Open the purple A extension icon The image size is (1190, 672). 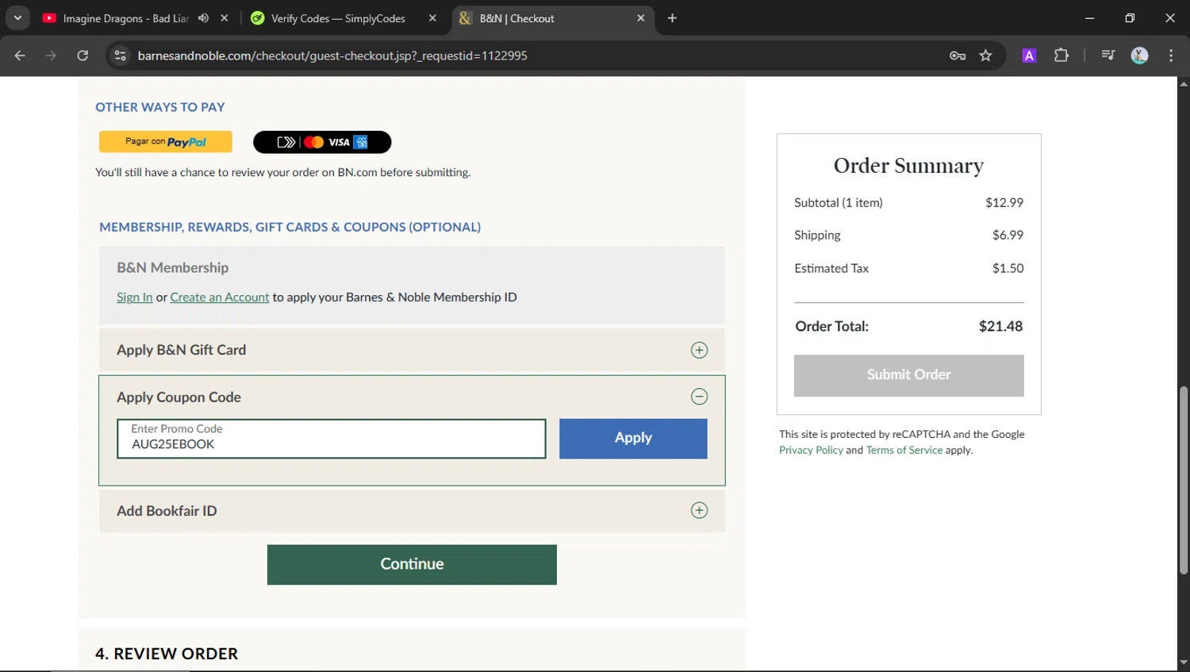click(x=1028, y=56)
